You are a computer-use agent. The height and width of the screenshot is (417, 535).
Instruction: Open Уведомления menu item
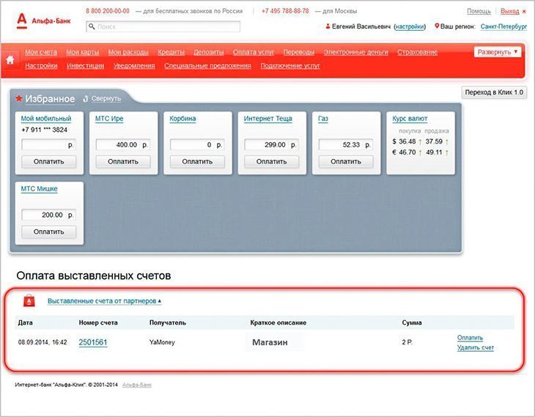pos(134,66)
